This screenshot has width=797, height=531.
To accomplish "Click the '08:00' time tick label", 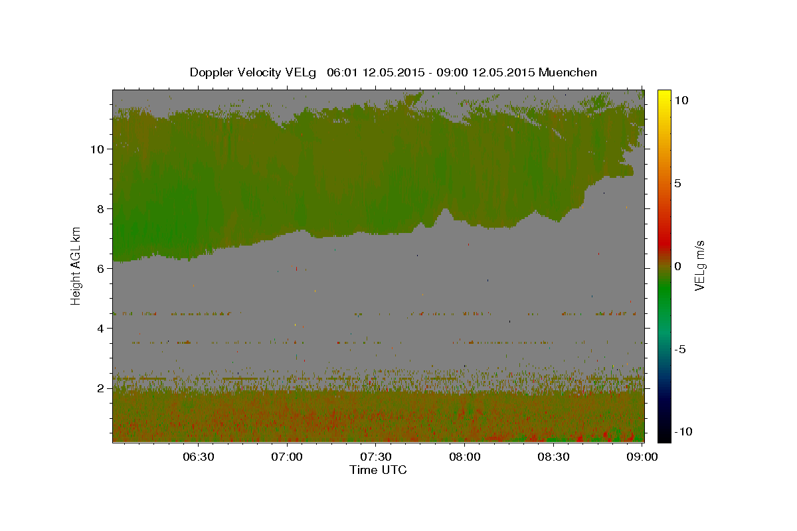I will (x=465, y=457).
